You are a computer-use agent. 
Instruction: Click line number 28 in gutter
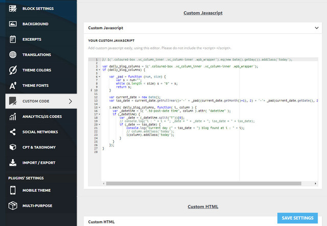click(x=96, y=152)
